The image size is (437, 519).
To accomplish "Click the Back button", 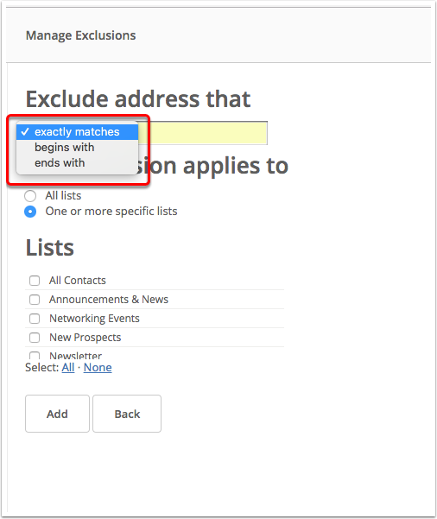I will [127, 414].
